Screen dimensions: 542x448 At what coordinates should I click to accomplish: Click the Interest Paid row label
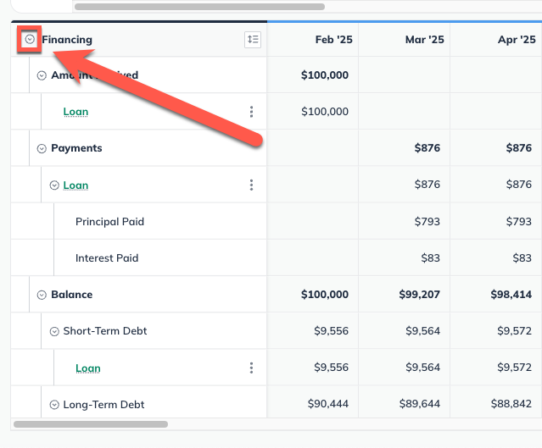click(x=107, y=258)
